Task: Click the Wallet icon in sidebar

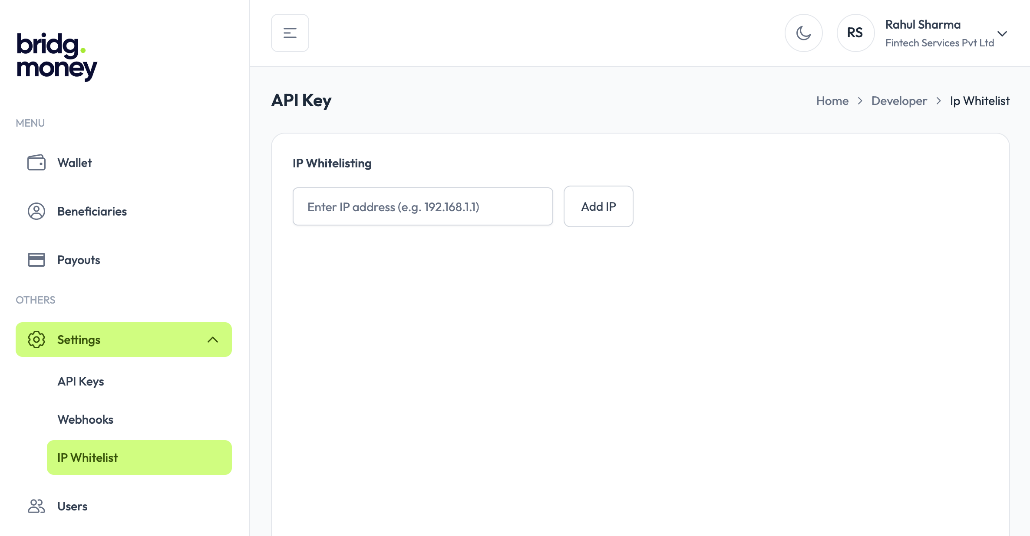Action: (36, 163)
